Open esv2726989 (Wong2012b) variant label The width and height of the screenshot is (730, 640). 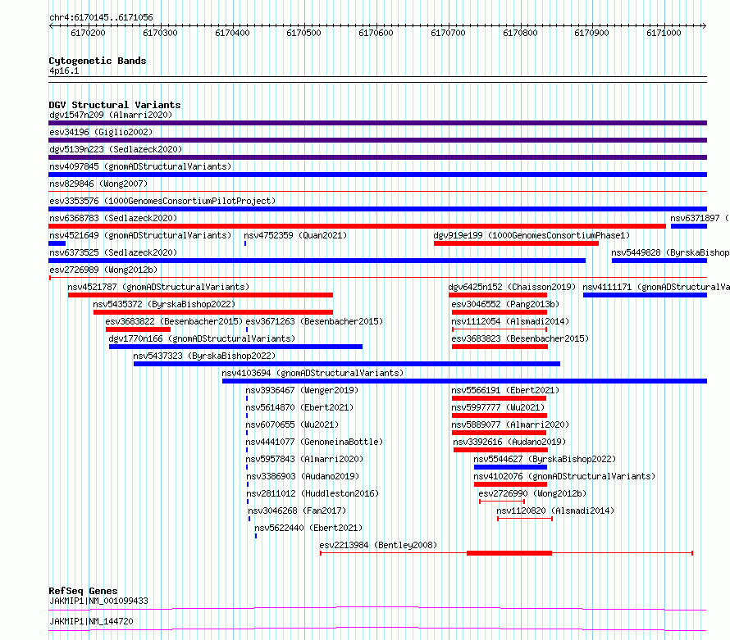click(x=103, y=270)
